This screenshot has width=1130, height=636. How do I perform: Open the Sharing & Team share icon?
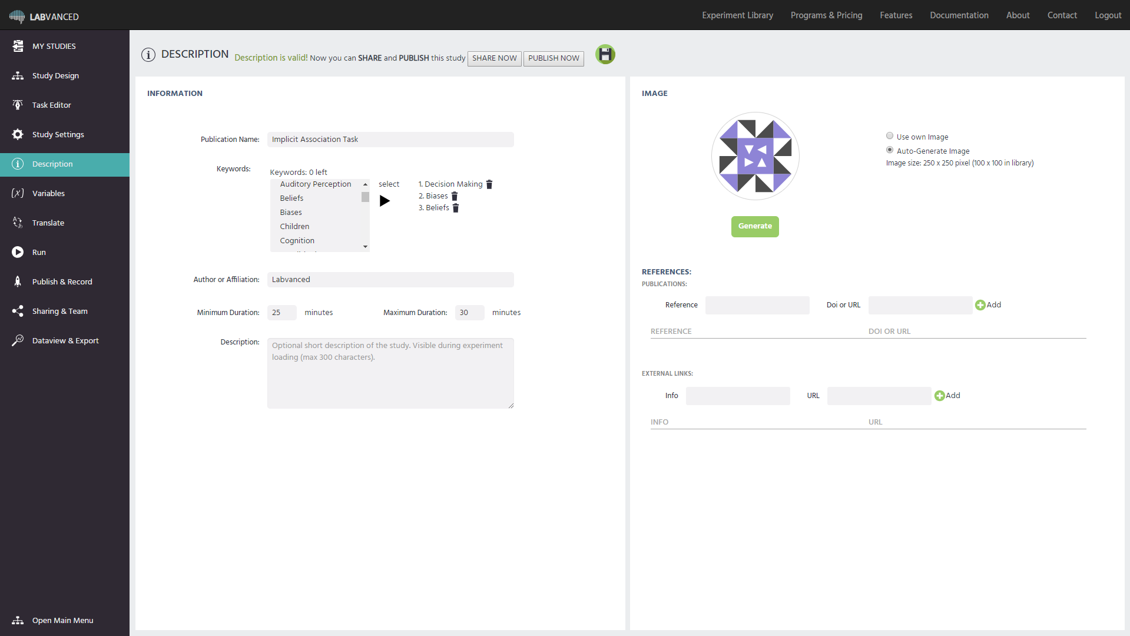(x=18, y=311)
